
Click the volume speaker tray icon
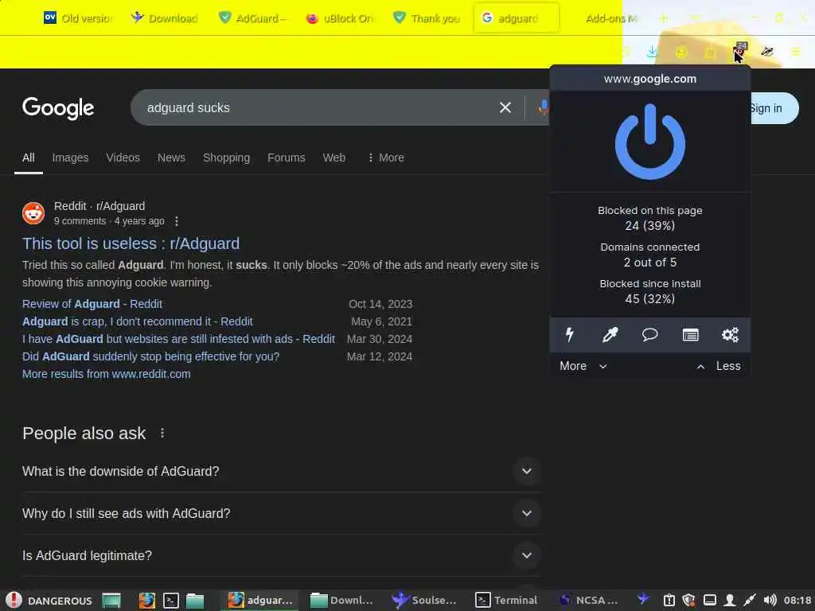pyautogui.click(x=770, y=601)
